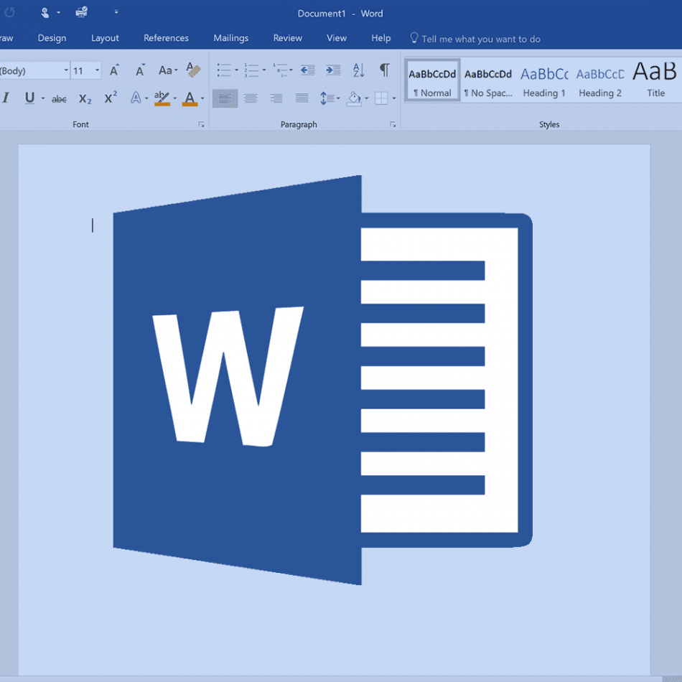Toggle the Show/Hide paragraph marks icon
Image resolution: width=682 pixels, height=682 pixels.
click(385, 70)
